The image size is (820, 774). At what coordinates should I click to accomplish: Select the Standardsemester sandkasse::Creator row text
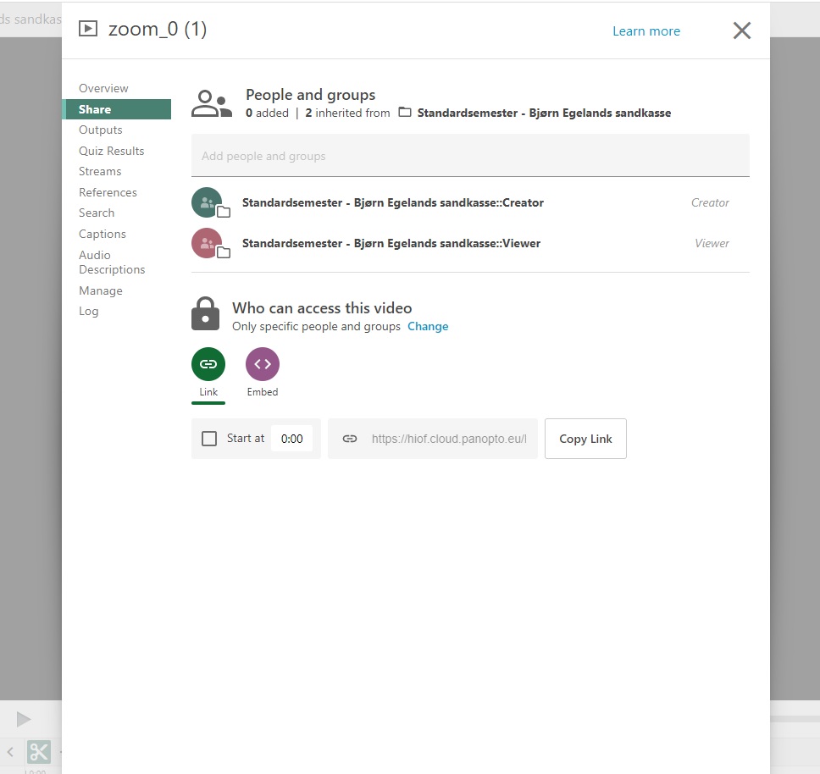click(x=393, y=202)
